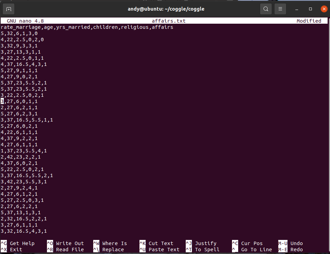Image resolution: width=330 pixels, height=254 pixels.
Task: Click the line 4,27,6,1,2,1
Action: (x=19, y=194)
